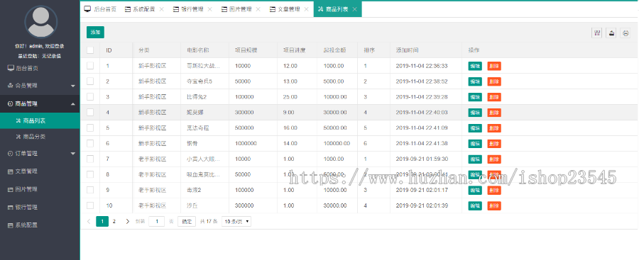Open 商品列表 in the sidebar submenu
Viewport: 639px width, 260px height.
tap(40, 120)
